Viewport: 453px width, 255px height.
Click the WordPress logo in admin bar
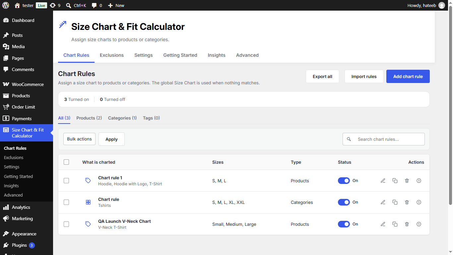click(x=6, y=5)
